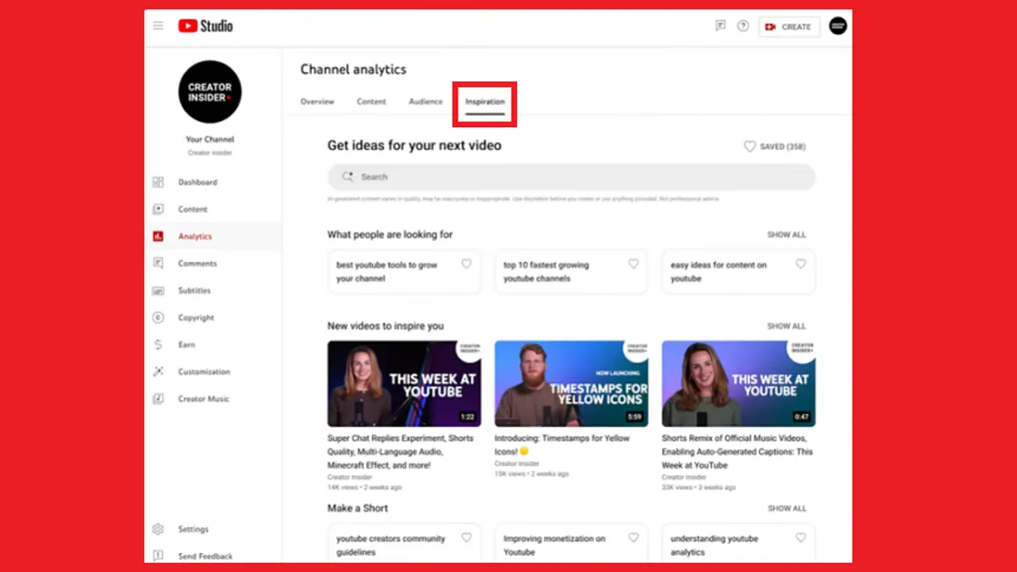
Task: Click the search sparkle icon
Action: tap(347, 177)
